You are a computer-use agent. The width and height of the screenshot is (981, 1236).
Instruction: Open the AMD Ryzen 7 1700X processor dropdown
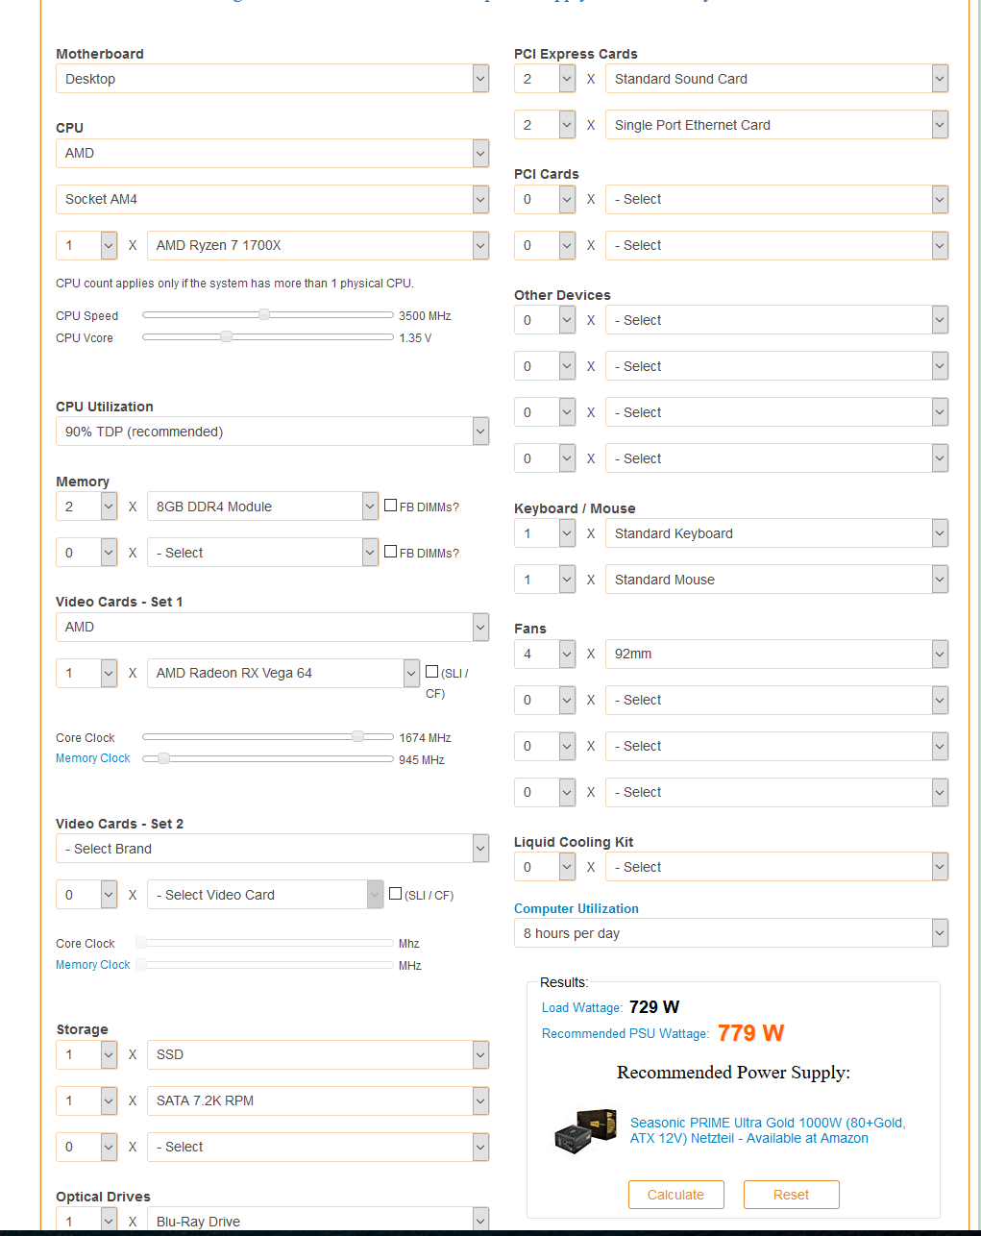[318, 245]
